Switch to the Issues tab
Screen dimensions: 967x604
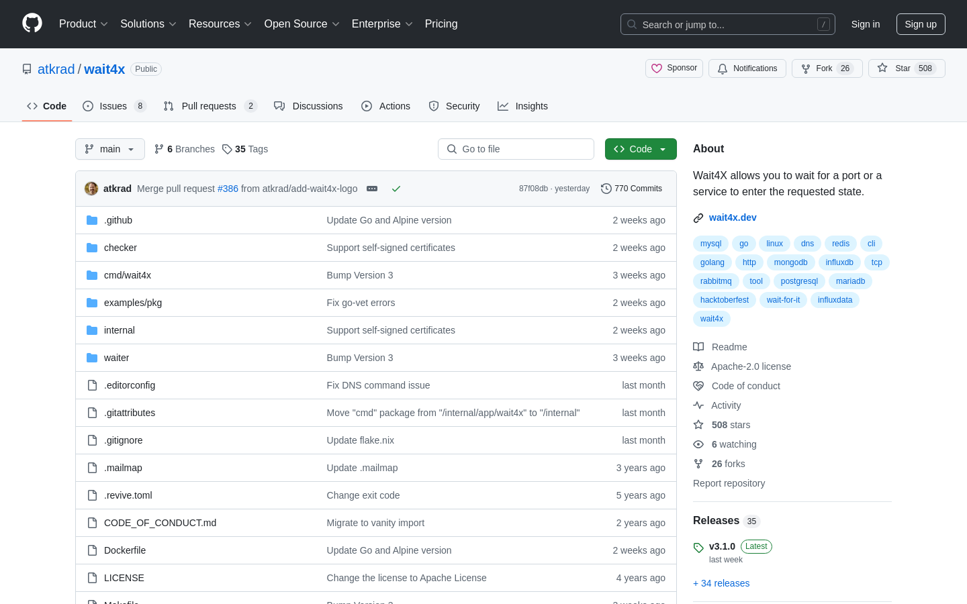click(114, 106)
